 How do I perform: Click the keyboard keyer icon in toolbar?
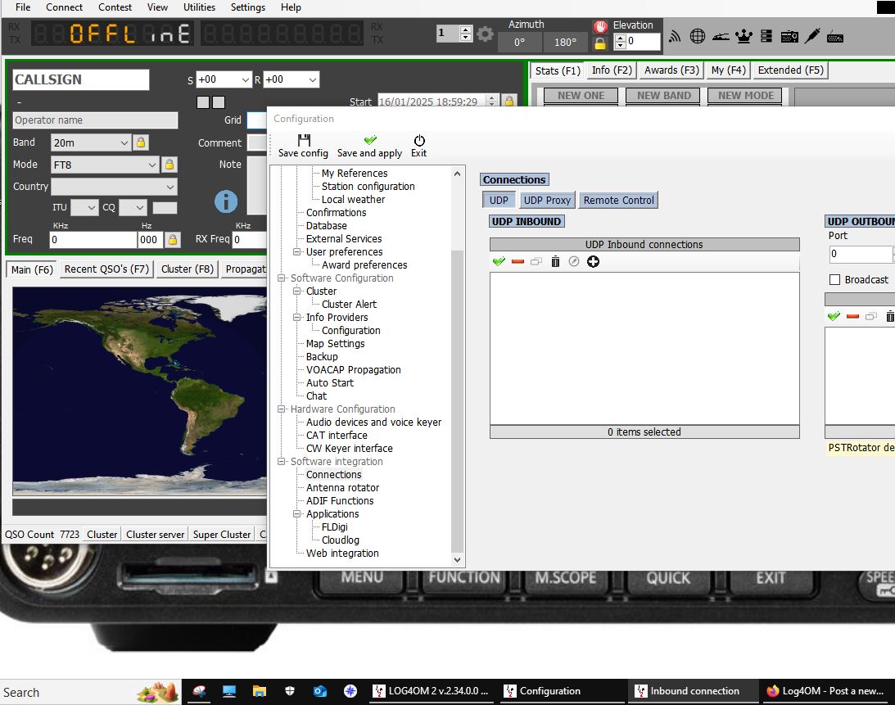[x=835, y=37]
